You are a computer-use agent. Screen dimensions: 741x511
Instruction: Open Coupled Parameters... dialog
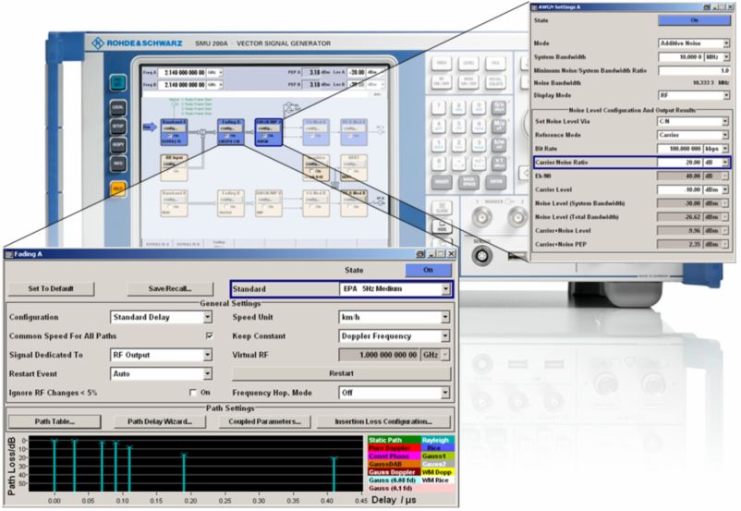point(264,421)
